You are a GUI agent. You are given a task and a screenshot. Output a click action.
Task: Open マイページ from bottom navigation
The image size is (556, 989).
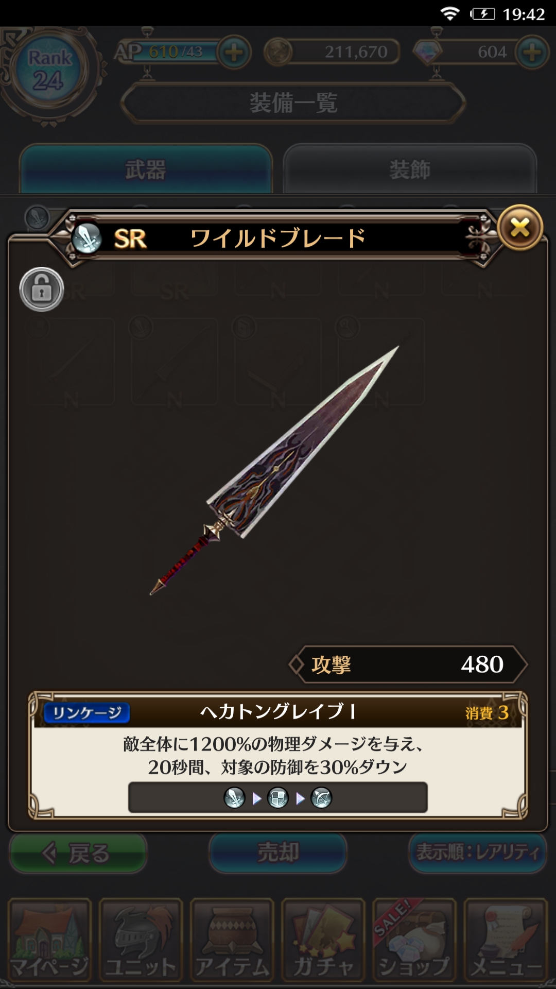click(x=49, y=941)
